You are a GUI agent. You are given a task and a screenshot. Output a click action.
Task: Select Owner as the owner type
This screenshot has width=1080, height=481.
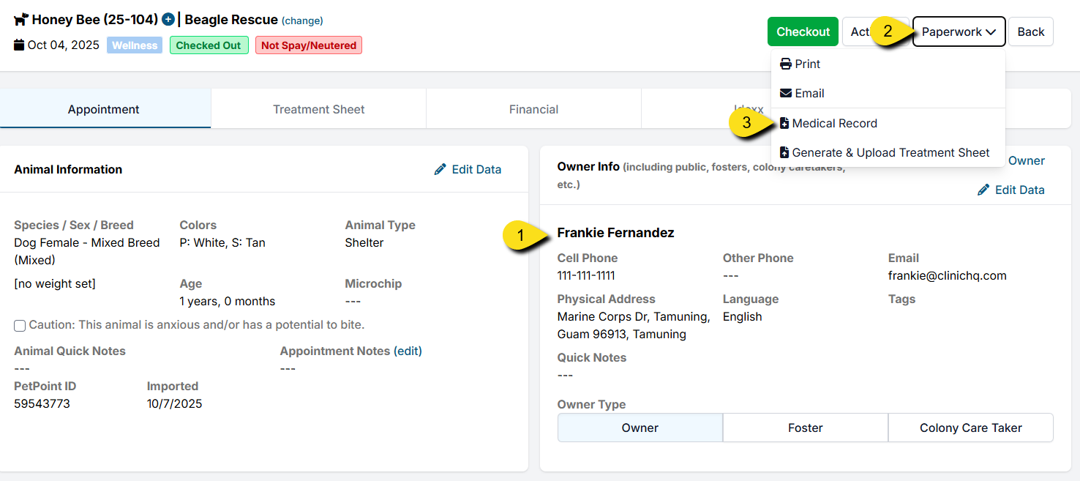pos(640,428)
